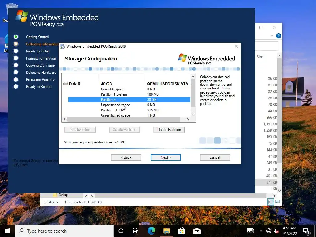
Task: Close the File Explorer window
Action: [275, 27]
